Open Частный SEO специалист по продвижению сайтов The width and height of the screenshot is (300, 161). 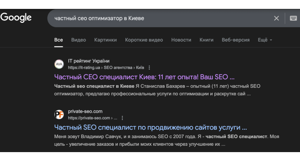pyautogui.click(x=150, y=128)
